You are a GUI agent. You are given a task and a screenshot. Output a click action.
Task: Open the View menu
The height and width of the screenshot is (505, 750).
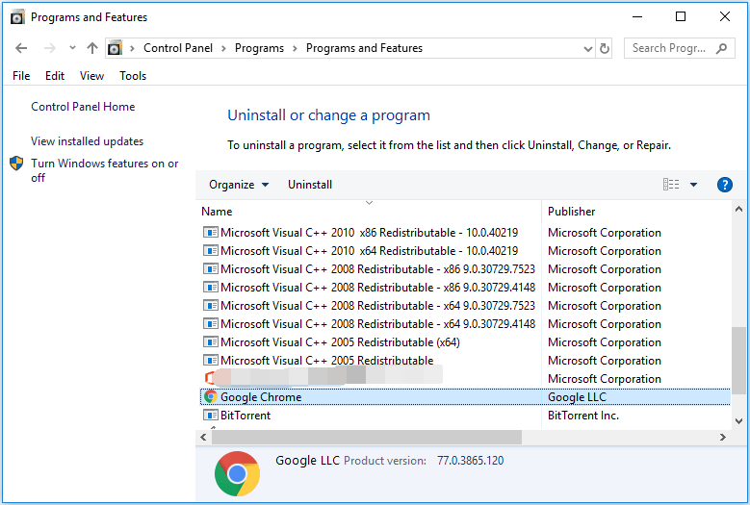pyautogui.click(x=91, y=76)
